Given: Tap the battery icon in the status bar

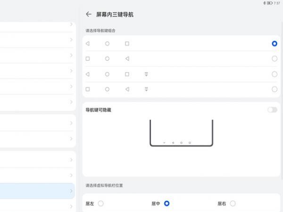Looking at the screenshot, I should 270,3.
